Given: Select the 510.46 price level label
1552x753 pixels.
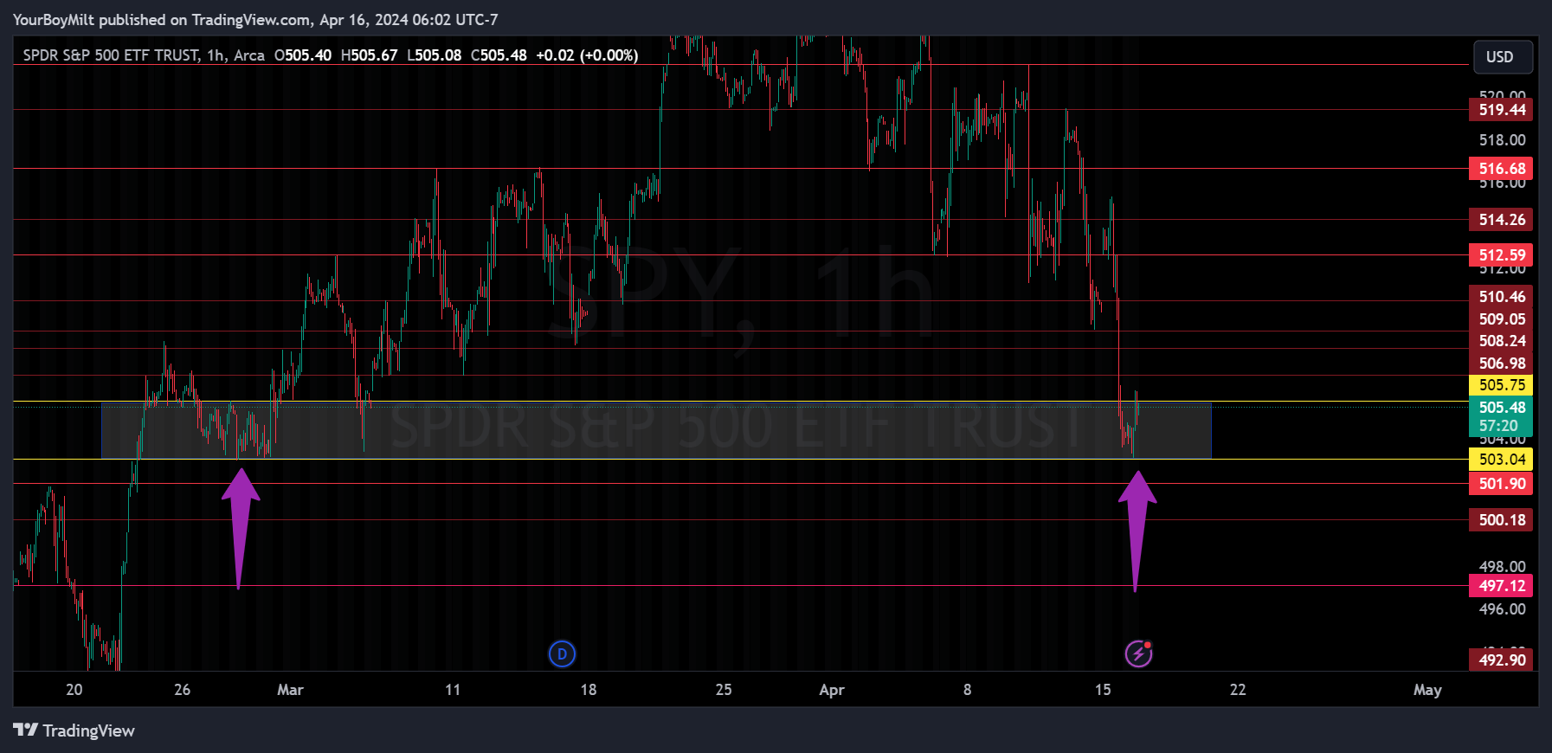Looking at the screenshot, I should point(1501,297).
